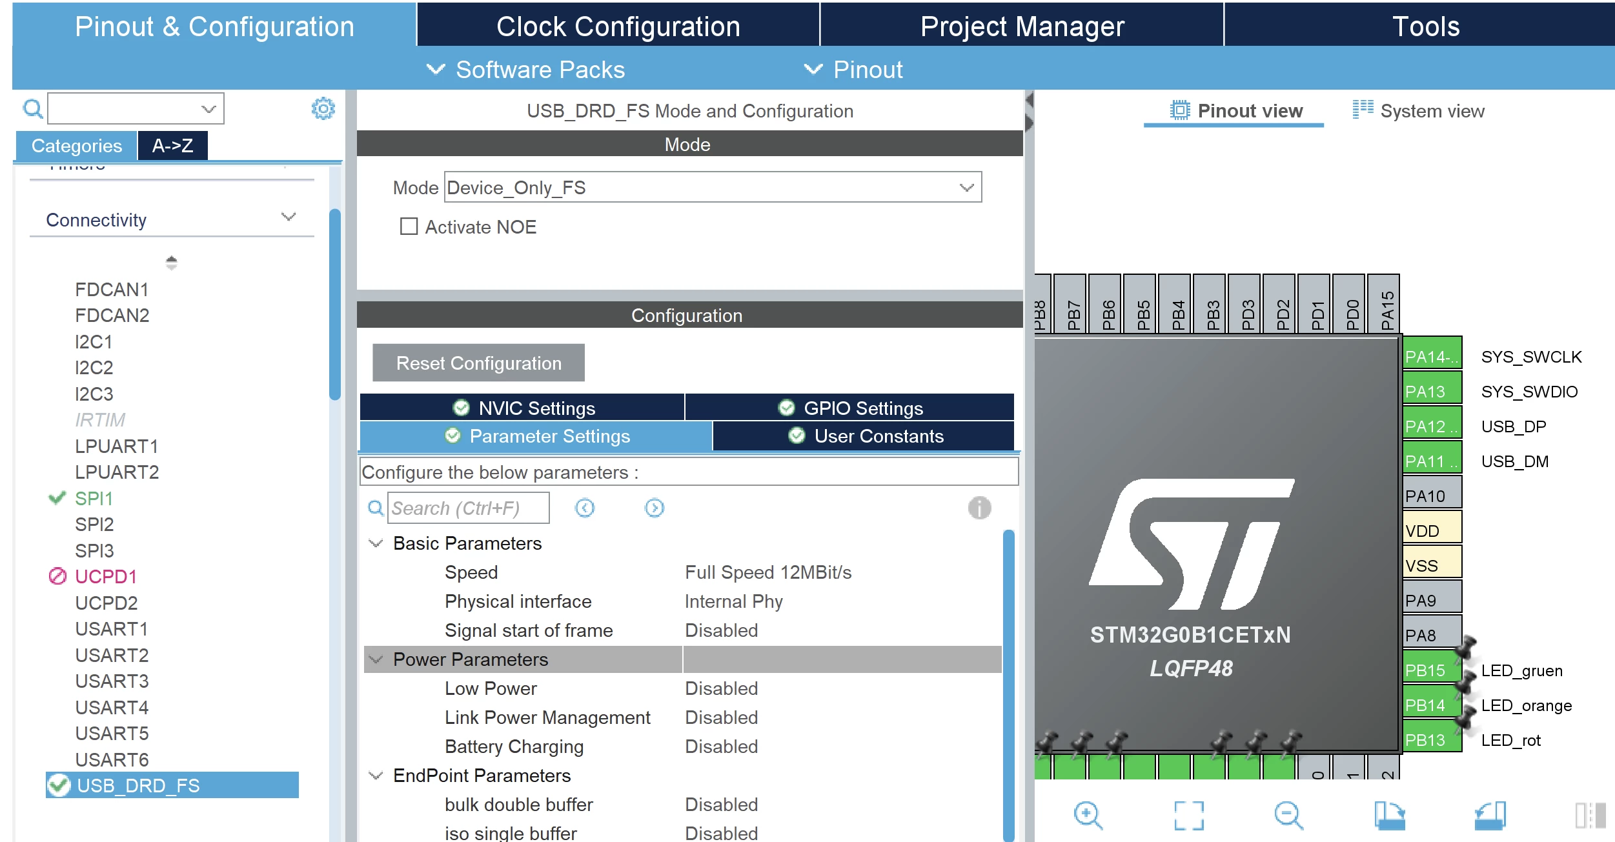Viewport: 1615px width, 842px height.
Task: Click the parameter list vertical scrollbar
Action: click(x=1009, y=685)
